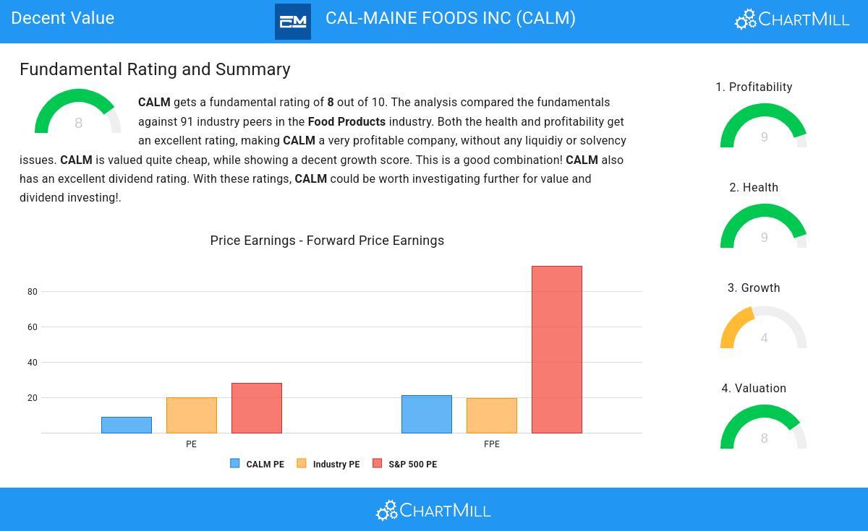Click the Decent Value header label
The image size is (868, 531).
click(63, 18)
